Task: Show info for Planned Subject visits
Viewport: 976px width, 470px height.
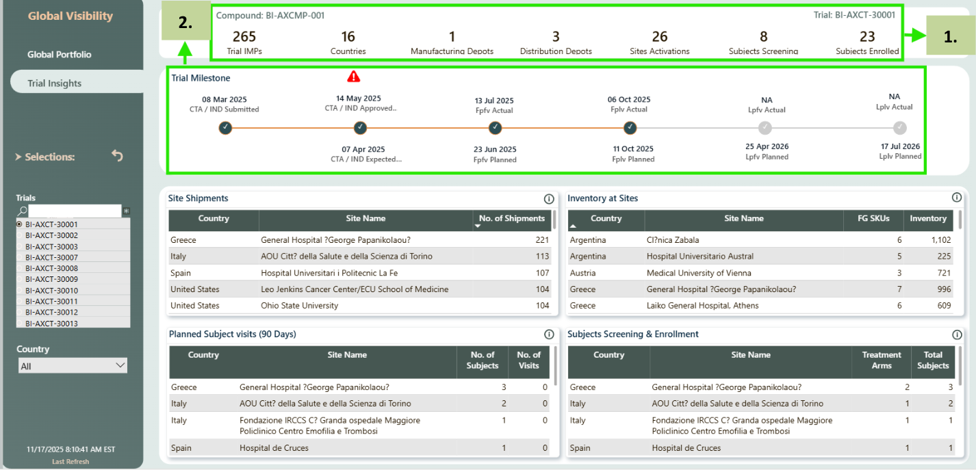Action: click(x=548, y=335)
